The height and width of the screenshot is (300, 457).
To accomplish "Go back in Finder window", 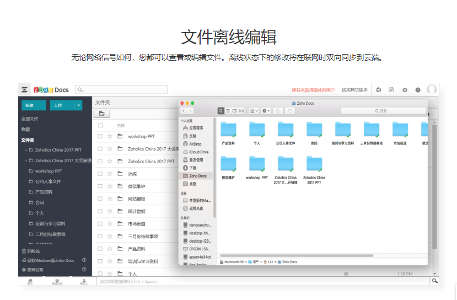I will coord(184,111).
